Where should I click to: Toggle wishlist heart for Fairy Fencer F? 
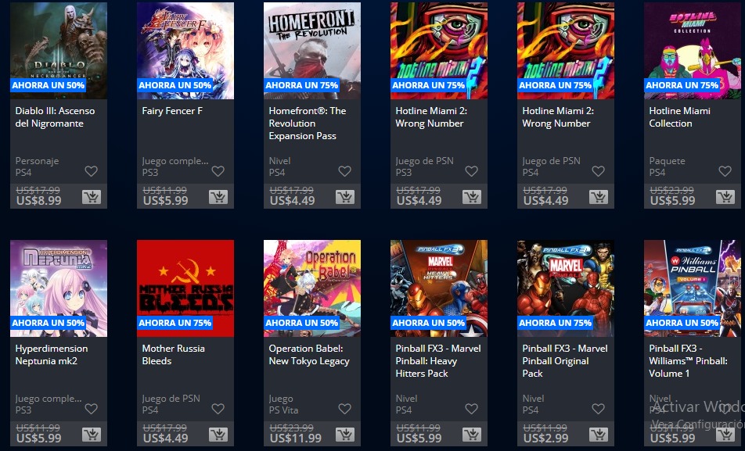[218, 171]
